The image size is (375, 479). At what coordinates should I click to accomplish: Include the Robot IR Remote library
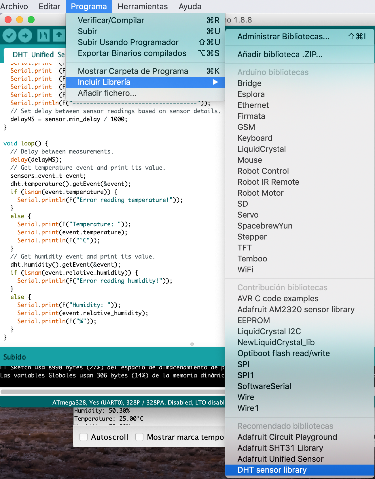point(300,182)
